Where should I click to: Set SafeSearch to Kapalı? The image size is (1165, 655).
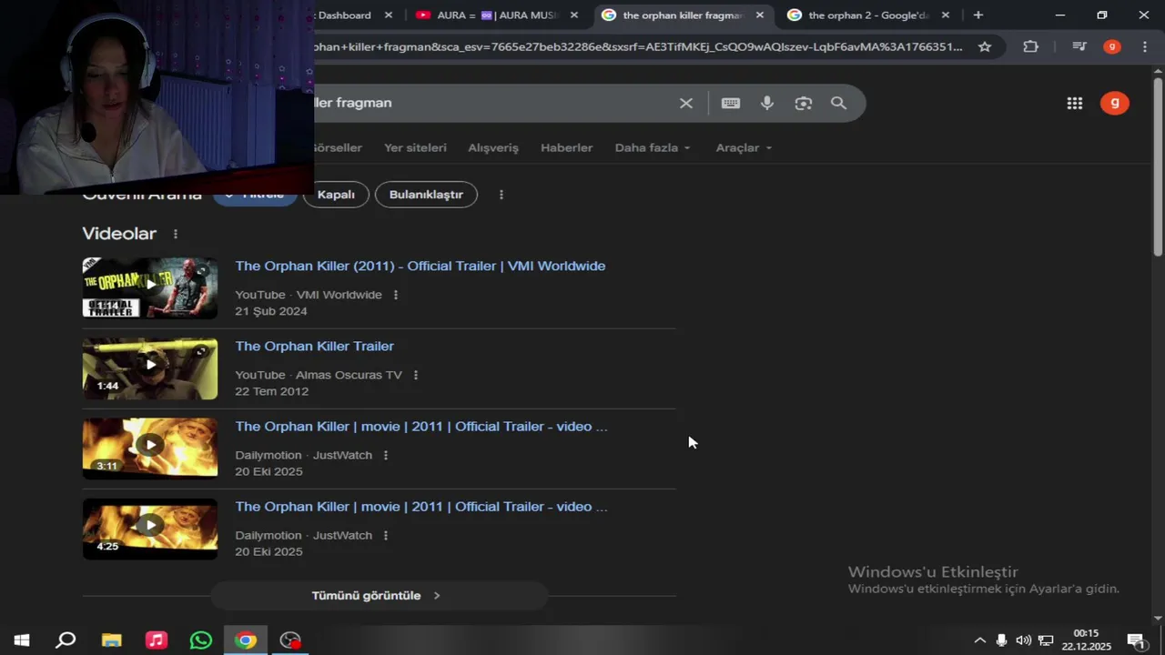(x=336, y=195)
